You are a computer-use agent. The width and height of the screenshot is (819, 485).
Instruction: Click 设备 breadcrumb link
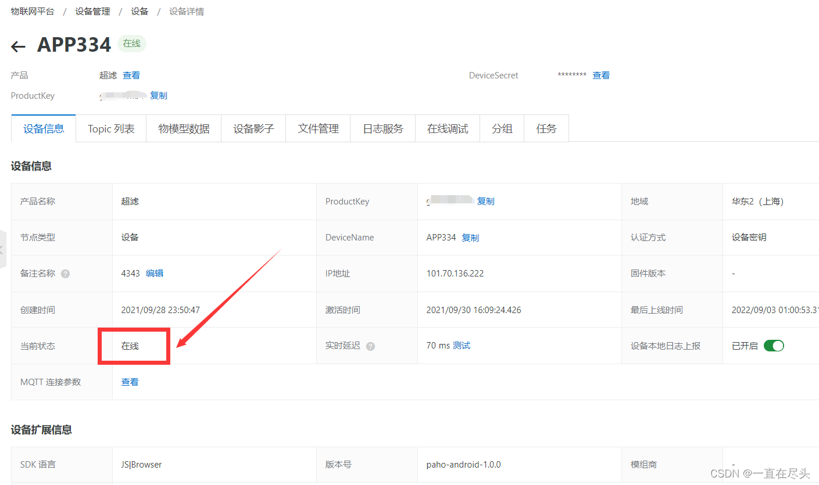tap(140, 11)
